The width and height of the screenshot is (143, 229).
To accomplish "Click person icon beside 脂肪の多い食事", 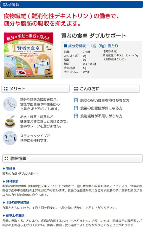I will point(76,100).
